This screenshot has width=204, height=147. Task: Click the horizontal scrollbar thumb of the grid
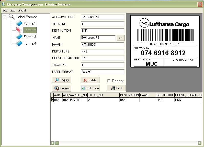pos(57,143)
